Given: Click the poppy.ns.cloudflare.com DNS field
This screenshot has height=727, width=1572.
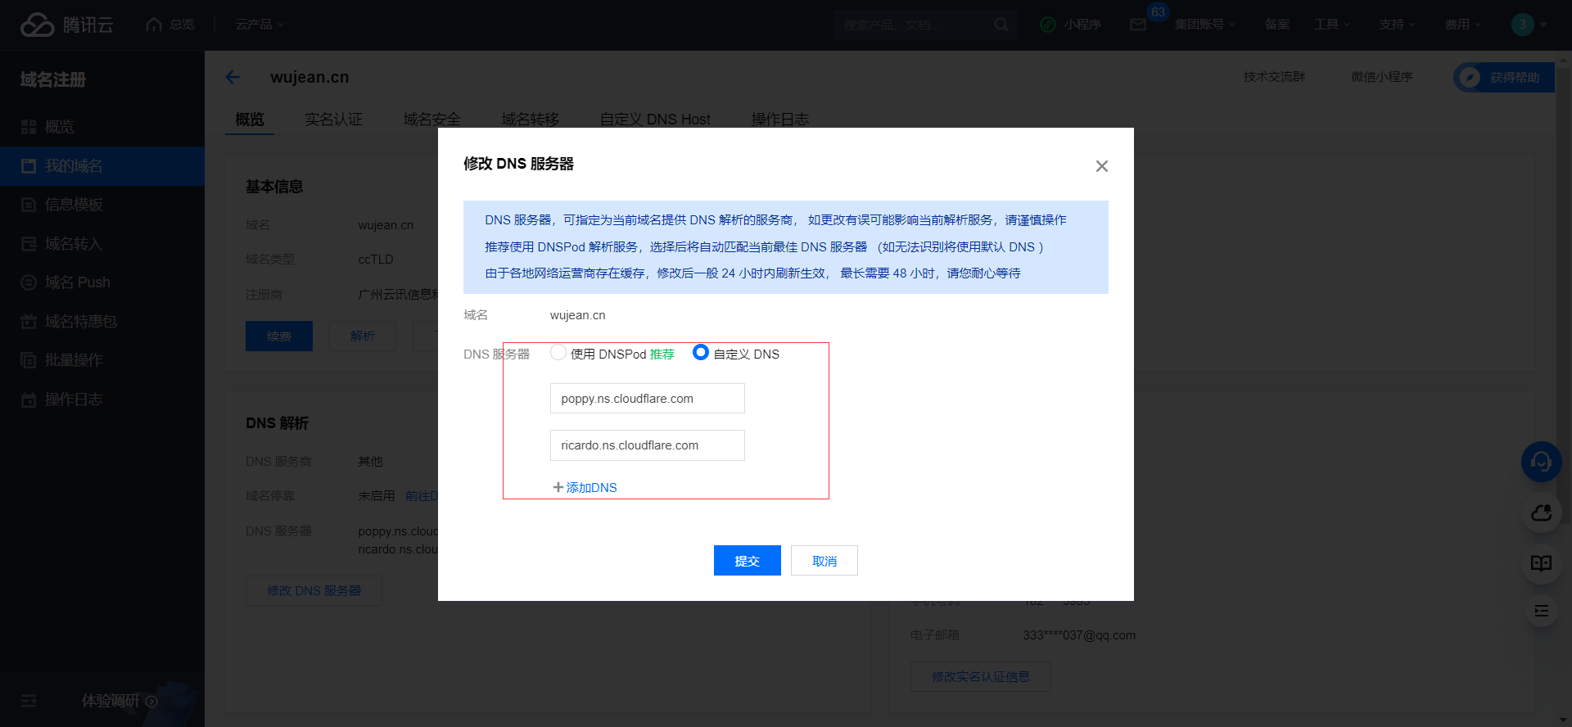Looking at the screenshot, I should (647, 399).
